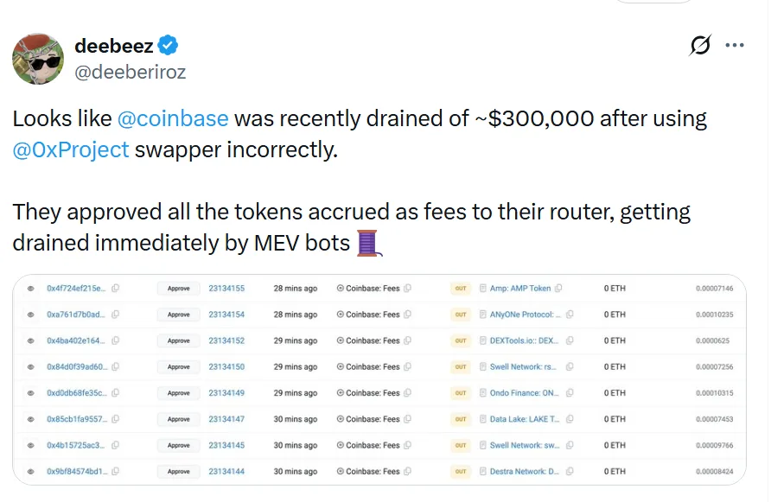Image resolution: width=771 pixels, height=502 pixels.
Task: Open the three-dot More options menu
Action: 735,46
